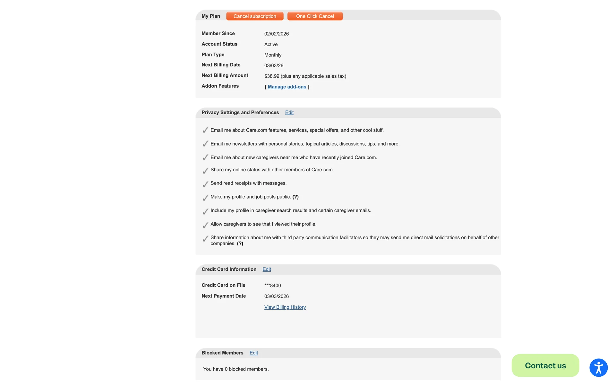Edit Credit Card Information
The image size is (616, 385).
tap(267, 269)
